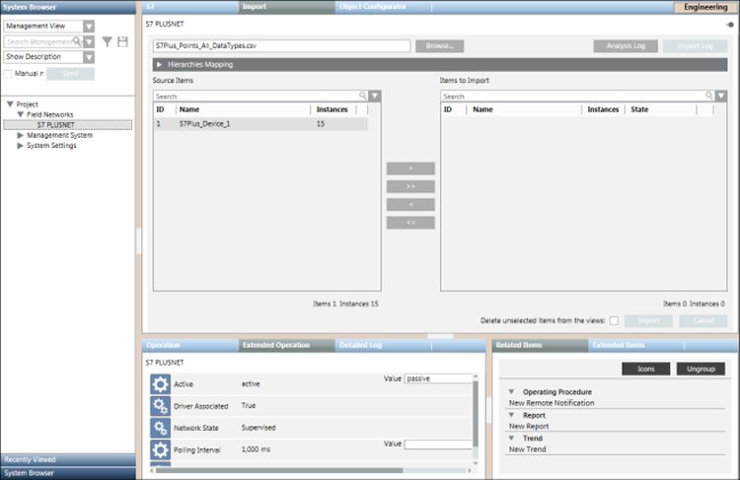The width and height of the screenshot is (740, 480).
Task: Click the Browse... button
Action: [x=439, y=45]
